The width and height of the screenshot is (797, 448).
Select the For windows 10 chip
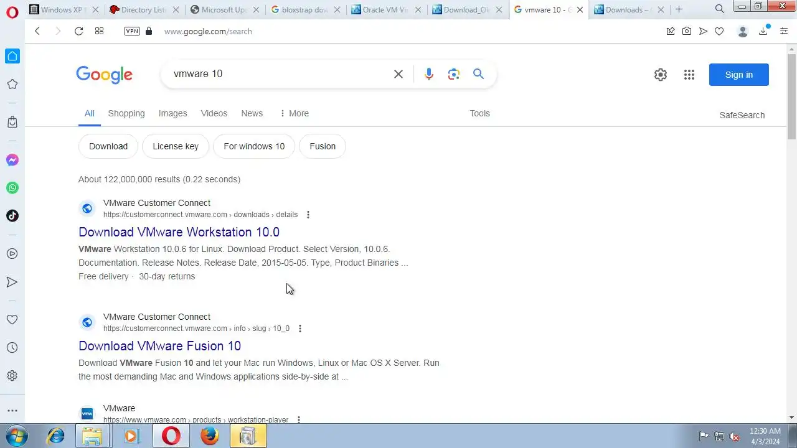click(254, 146)
